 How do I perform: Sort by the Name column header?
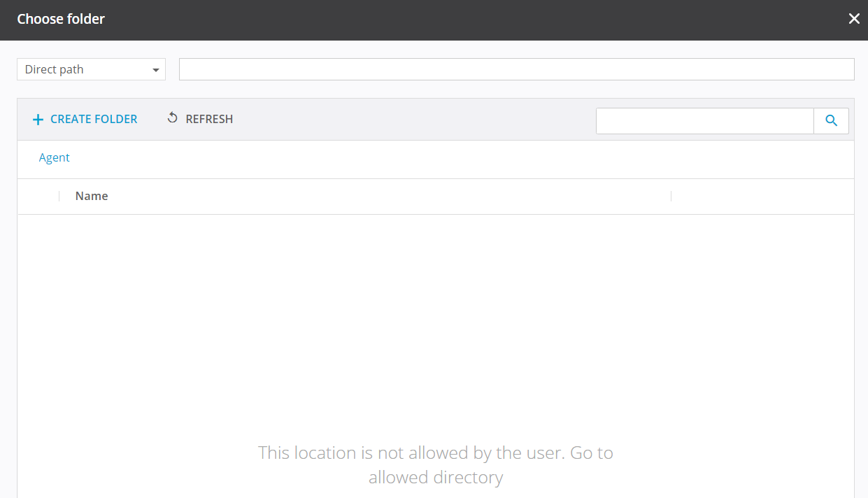(x=92, y=196)
